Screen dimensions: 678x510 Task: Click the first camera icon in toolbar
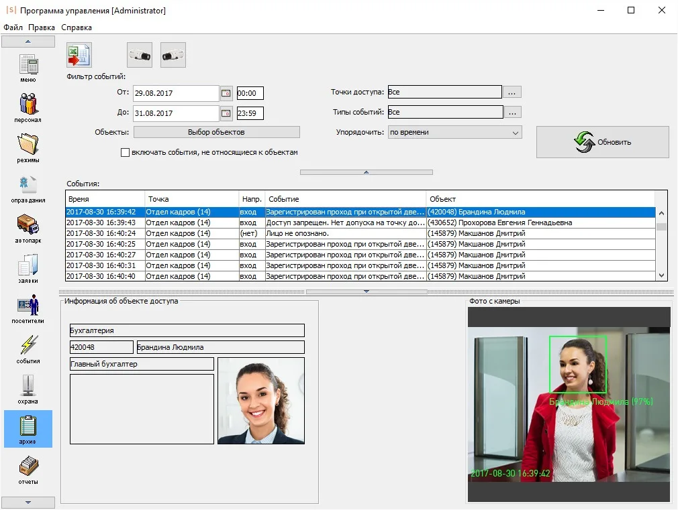tap(140, 55)
